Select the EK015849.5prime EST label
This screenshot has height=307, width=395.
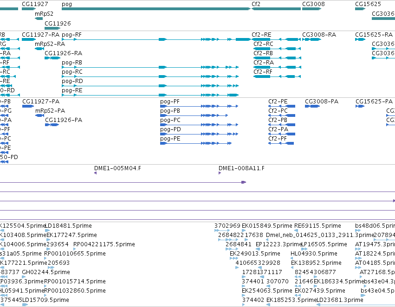pyautogui.click(x=267, y=226)
